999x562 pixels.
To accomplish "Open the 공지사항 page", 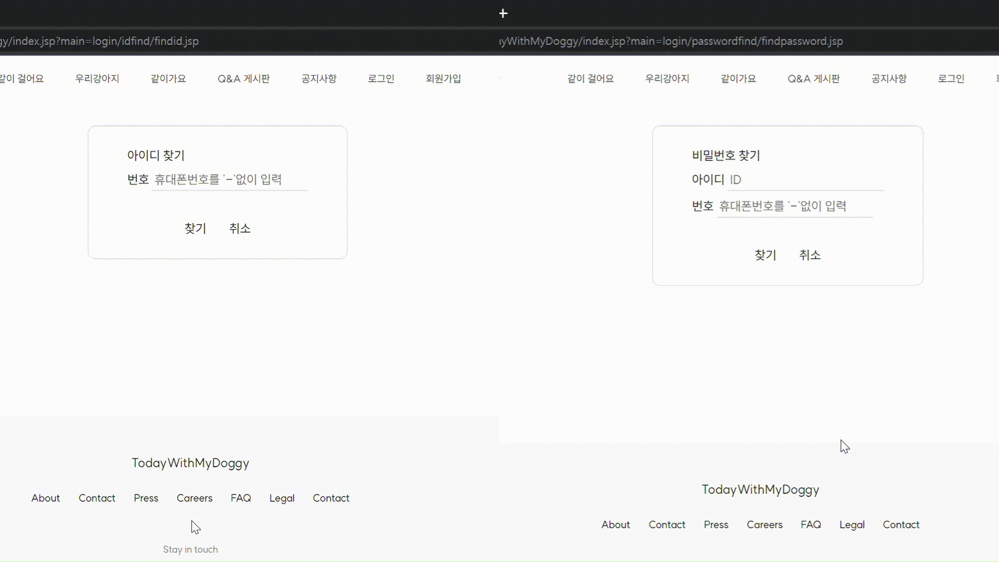I will click(319, 79).
